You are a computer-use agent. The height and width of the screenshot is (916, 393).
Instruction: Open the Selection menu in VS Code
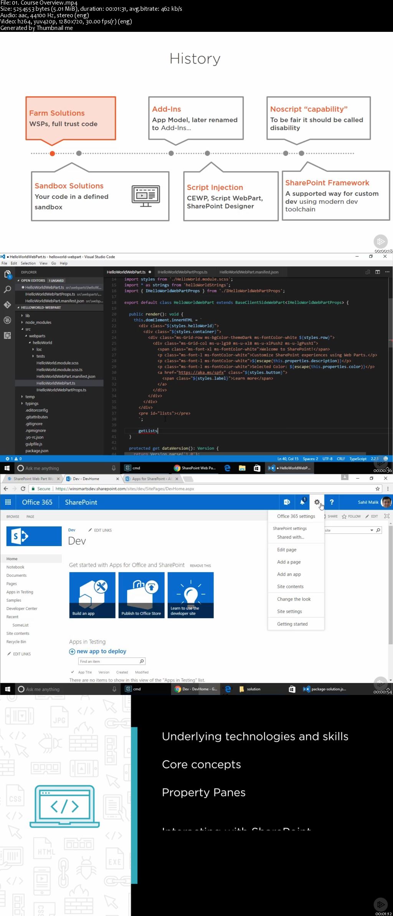coord(28,263)
